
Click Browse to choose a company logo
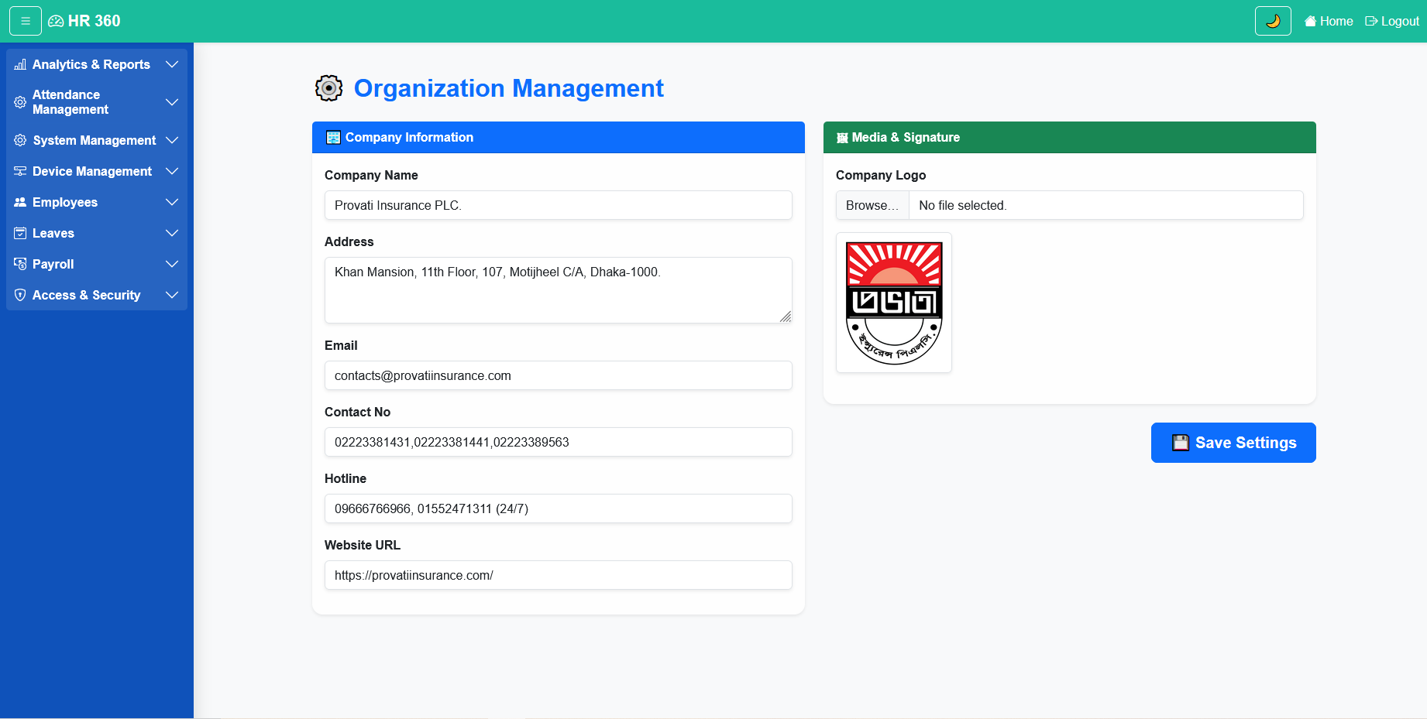[x=872, y=205]
